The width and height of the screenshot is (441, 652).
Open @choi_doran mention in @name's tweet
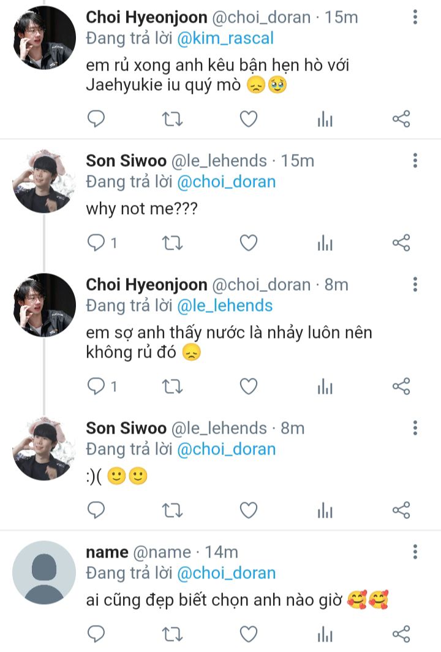pyautogui.click(x=226, y=573)
